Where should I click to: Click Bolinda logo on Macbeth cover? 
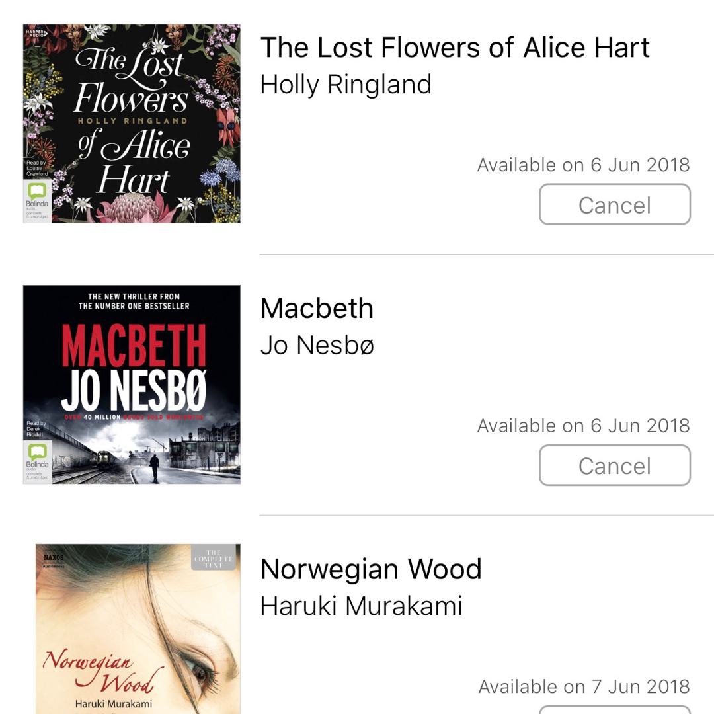point(37,462)
